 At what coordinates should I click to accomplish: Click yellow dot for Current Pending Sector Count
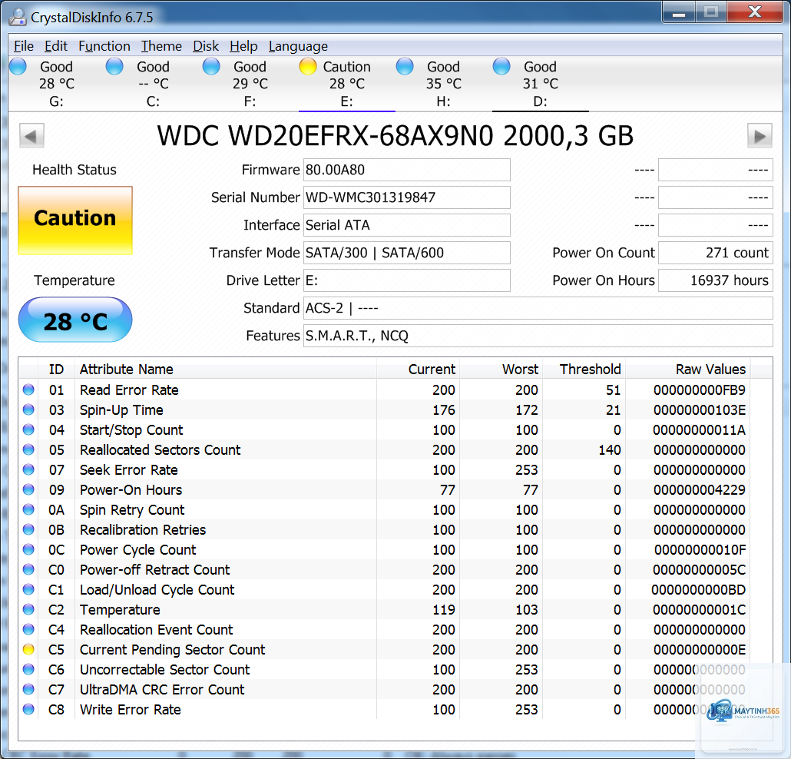(28, 649)
